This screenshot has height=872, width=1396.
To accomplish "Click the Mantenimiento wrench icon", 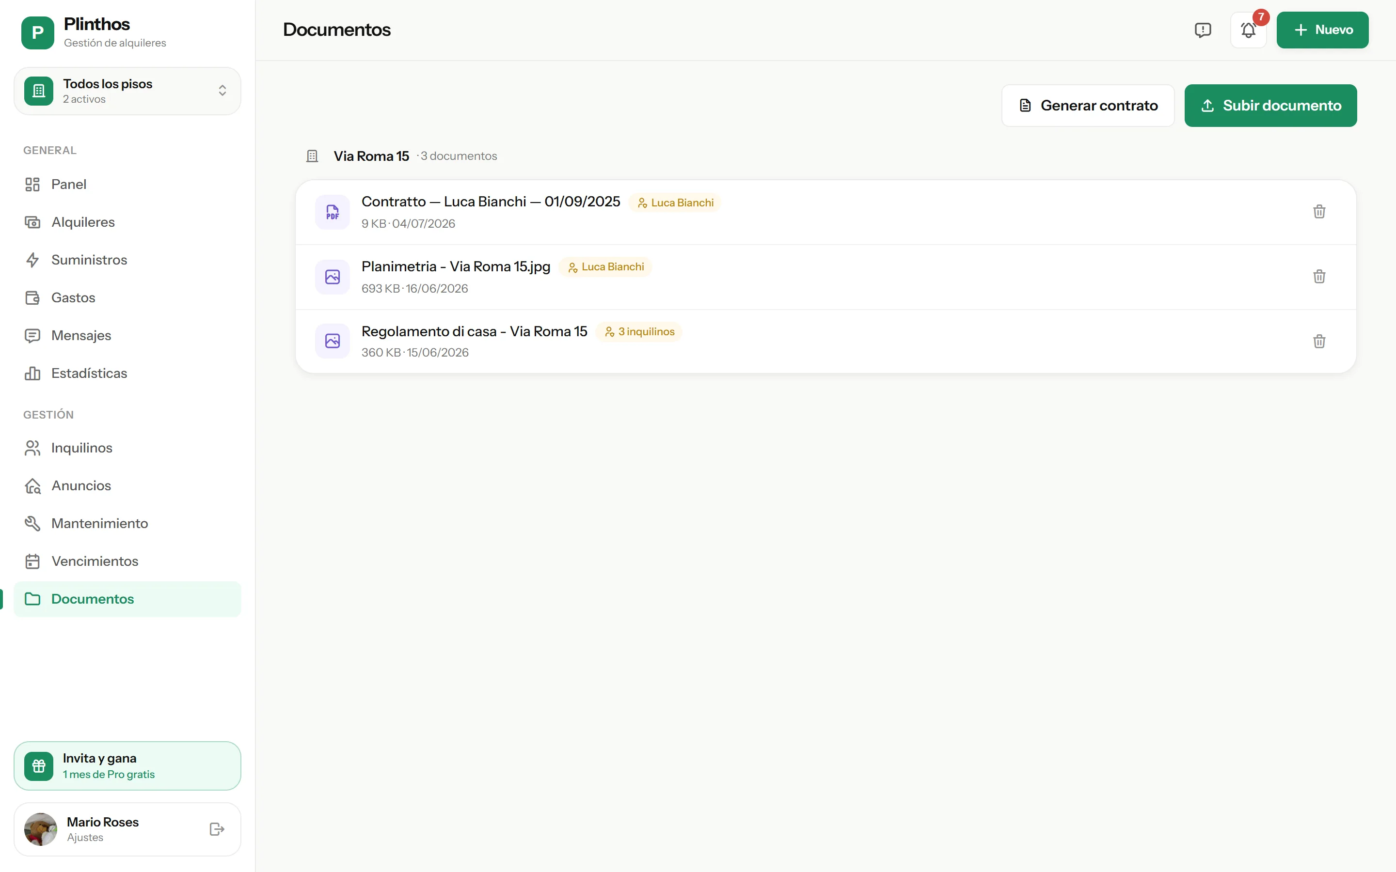I will pos(32,523).
